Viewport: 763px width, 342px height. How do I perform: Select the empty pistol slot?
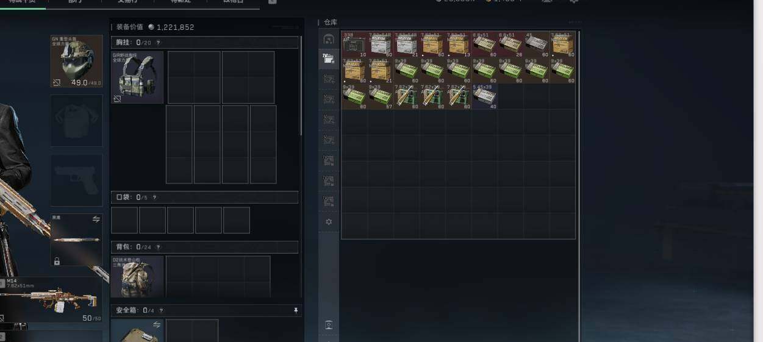point(76,180)
